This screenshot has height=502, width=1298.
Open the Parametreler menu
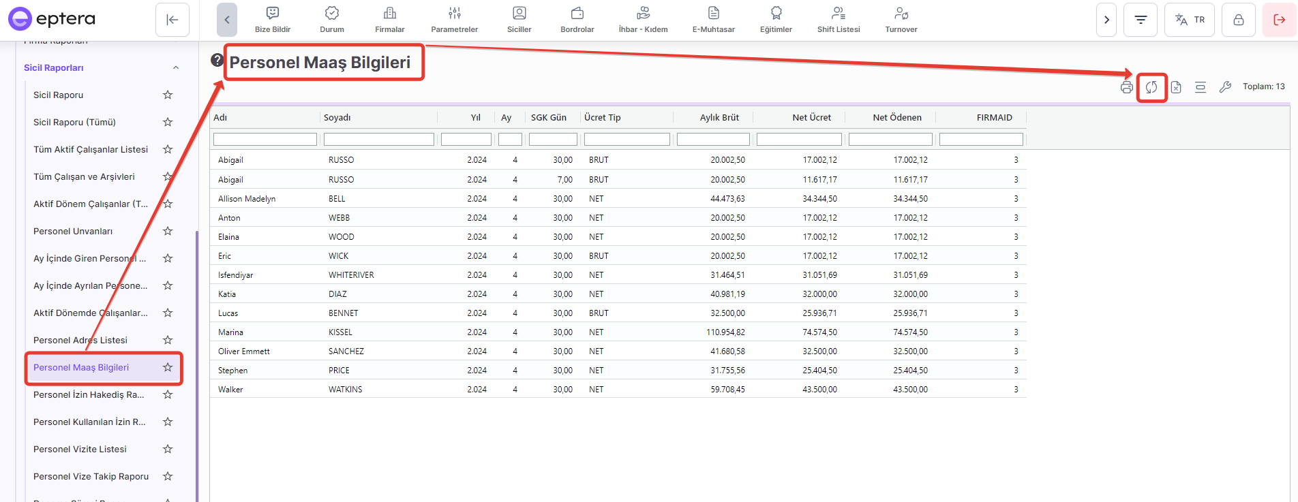click(x=454, y=20)
